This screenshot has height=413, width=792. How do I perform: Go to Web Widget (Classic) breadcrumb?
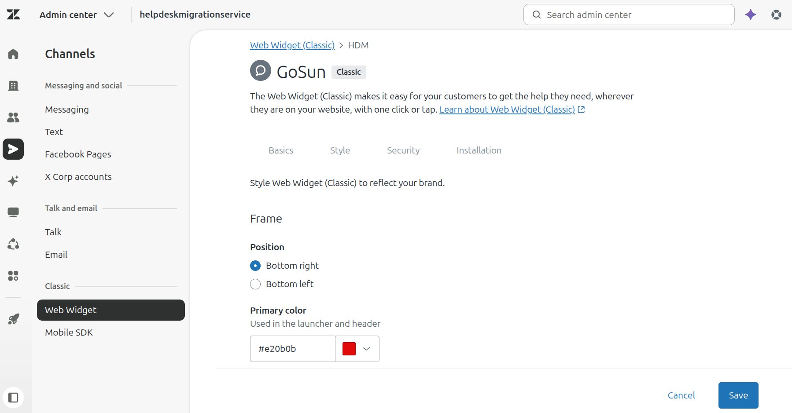(292, 45)
